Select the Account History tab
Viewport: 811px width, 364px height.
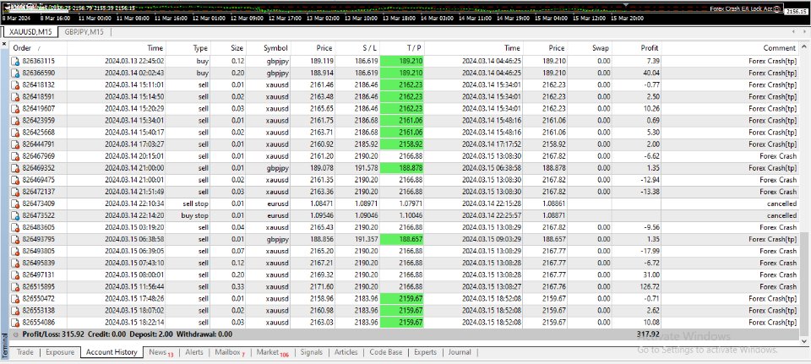[x=112, y=352]
